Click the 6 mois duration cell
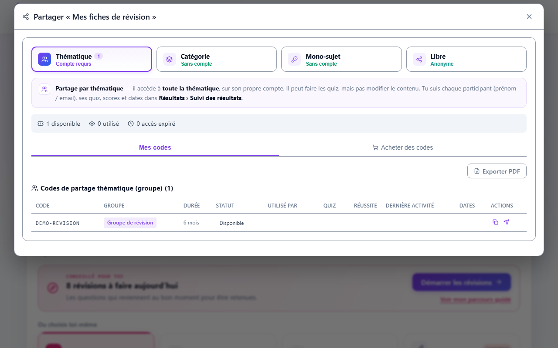 (191, 223)
